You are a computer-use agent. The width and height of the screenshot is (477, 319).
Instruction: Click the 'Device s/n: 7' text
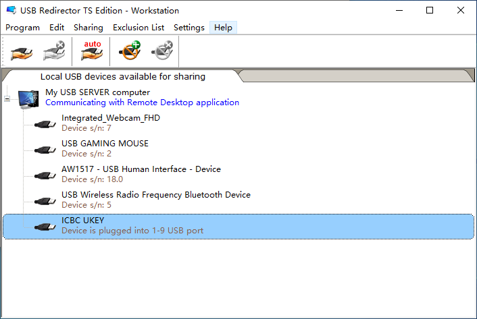point(86,128)
